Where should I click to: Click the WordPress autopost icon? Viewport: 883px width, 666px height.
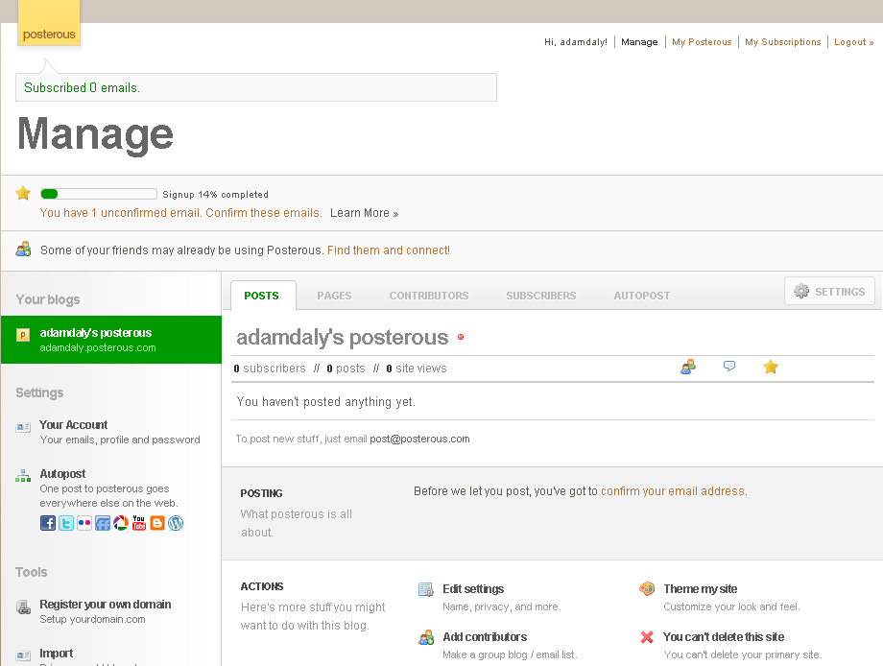176,523
